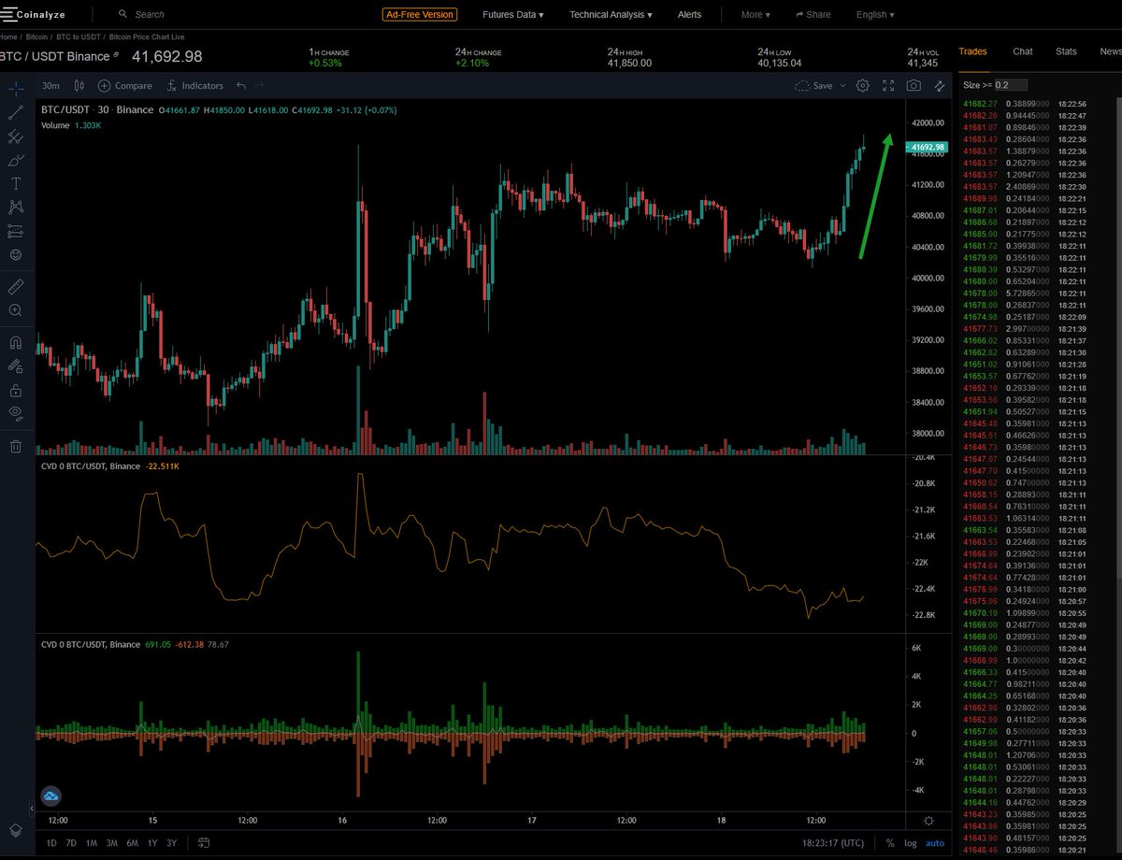This screenshot has height=860, width=1122.
Task: Set chart range to 1Y
Action: click(x=151, y=843)
